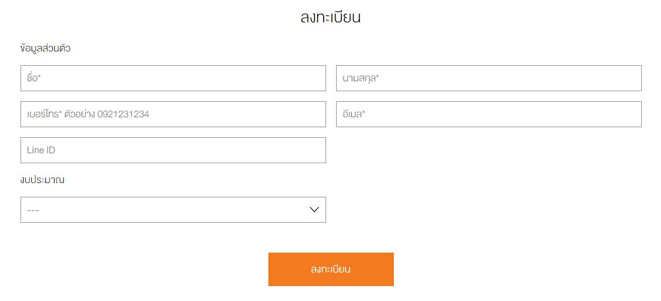Click the อีเมล email input field
Viewport: 661px width, 301px height.
488,114
